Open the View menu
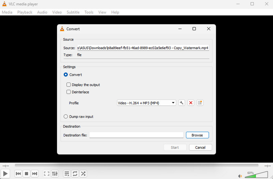The width and height of the screenshot is (273, 179). [x=102, y=12]
